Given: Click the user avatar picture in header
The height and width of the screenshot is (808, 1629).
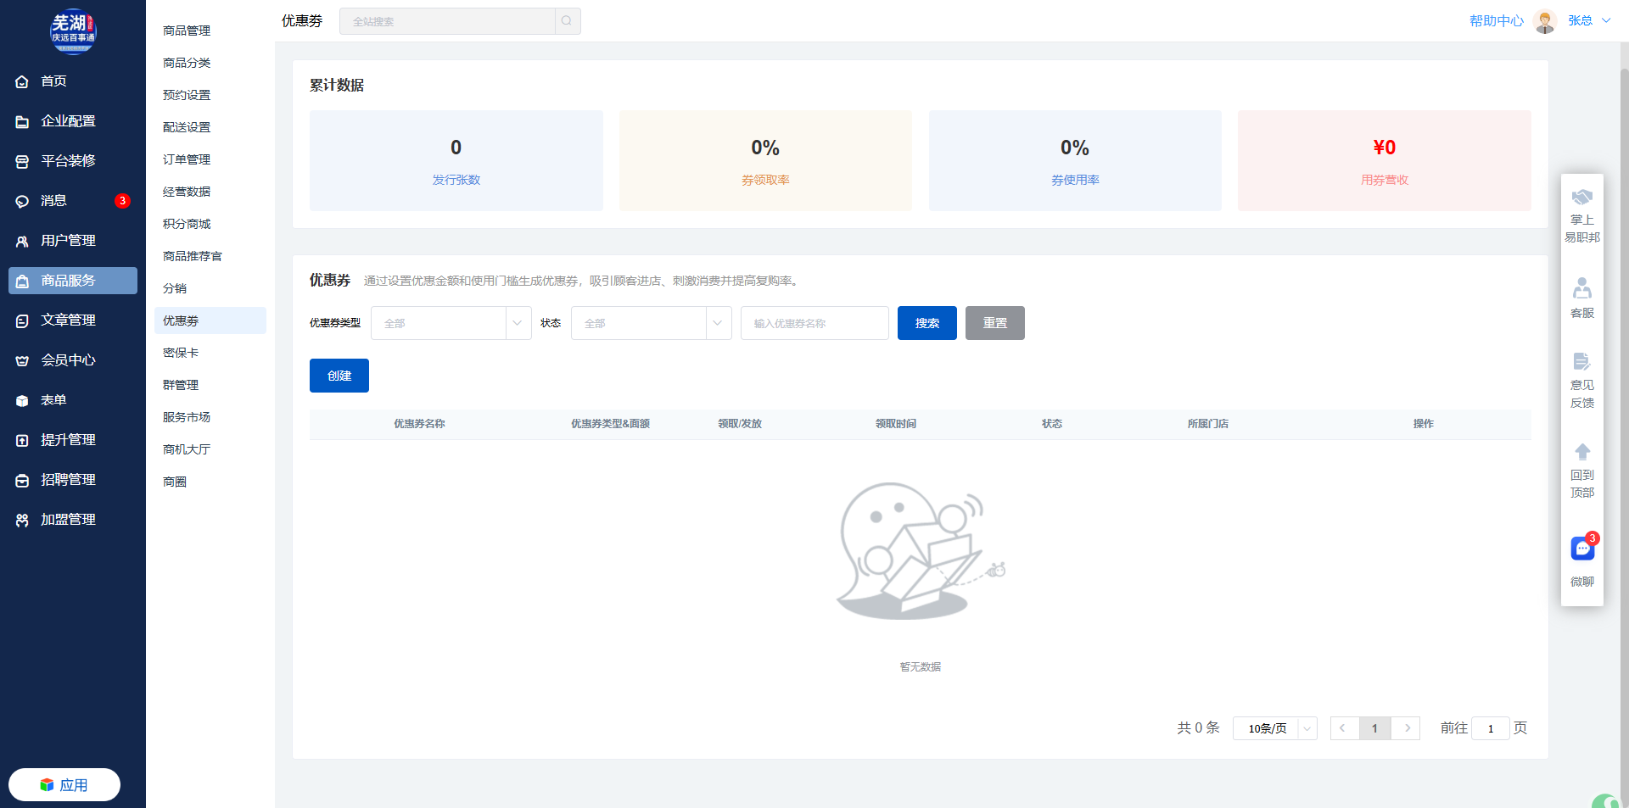Looking at the screenshot, I should pyautogui.click(x=1545, y=21).
